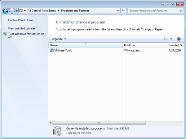
Task: Click the greyed Forward navigation arrow
Action: click(12, 11)
